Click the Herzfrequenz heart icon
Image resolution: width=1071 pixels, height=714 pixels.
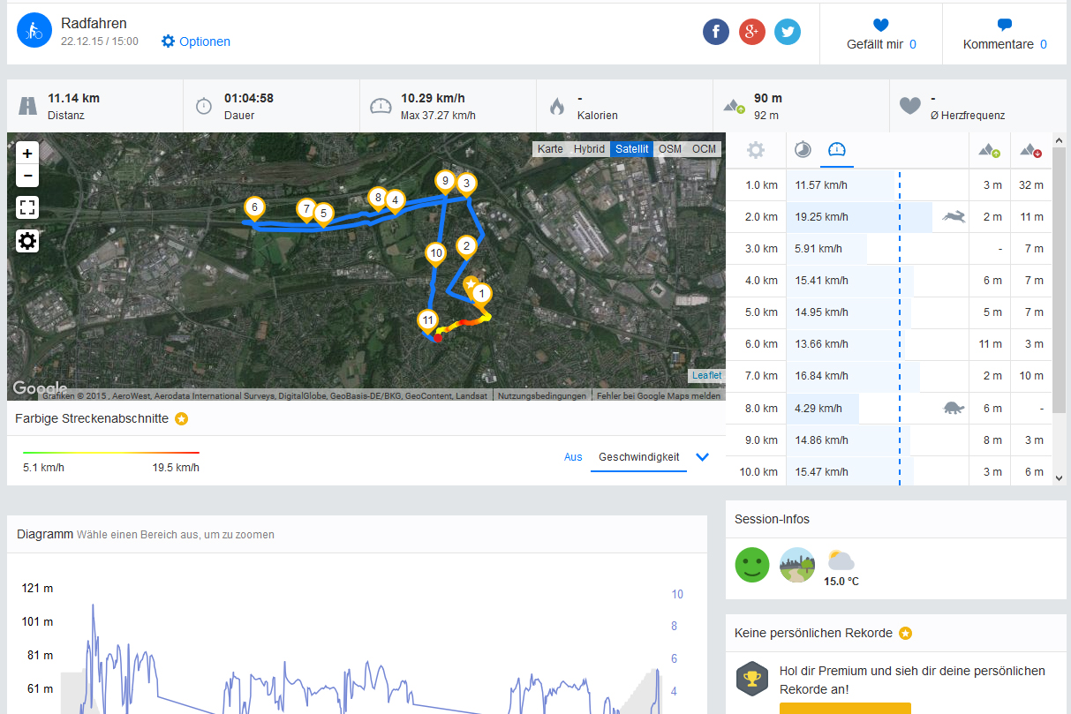pyautogui.click(x=910, y=106)
